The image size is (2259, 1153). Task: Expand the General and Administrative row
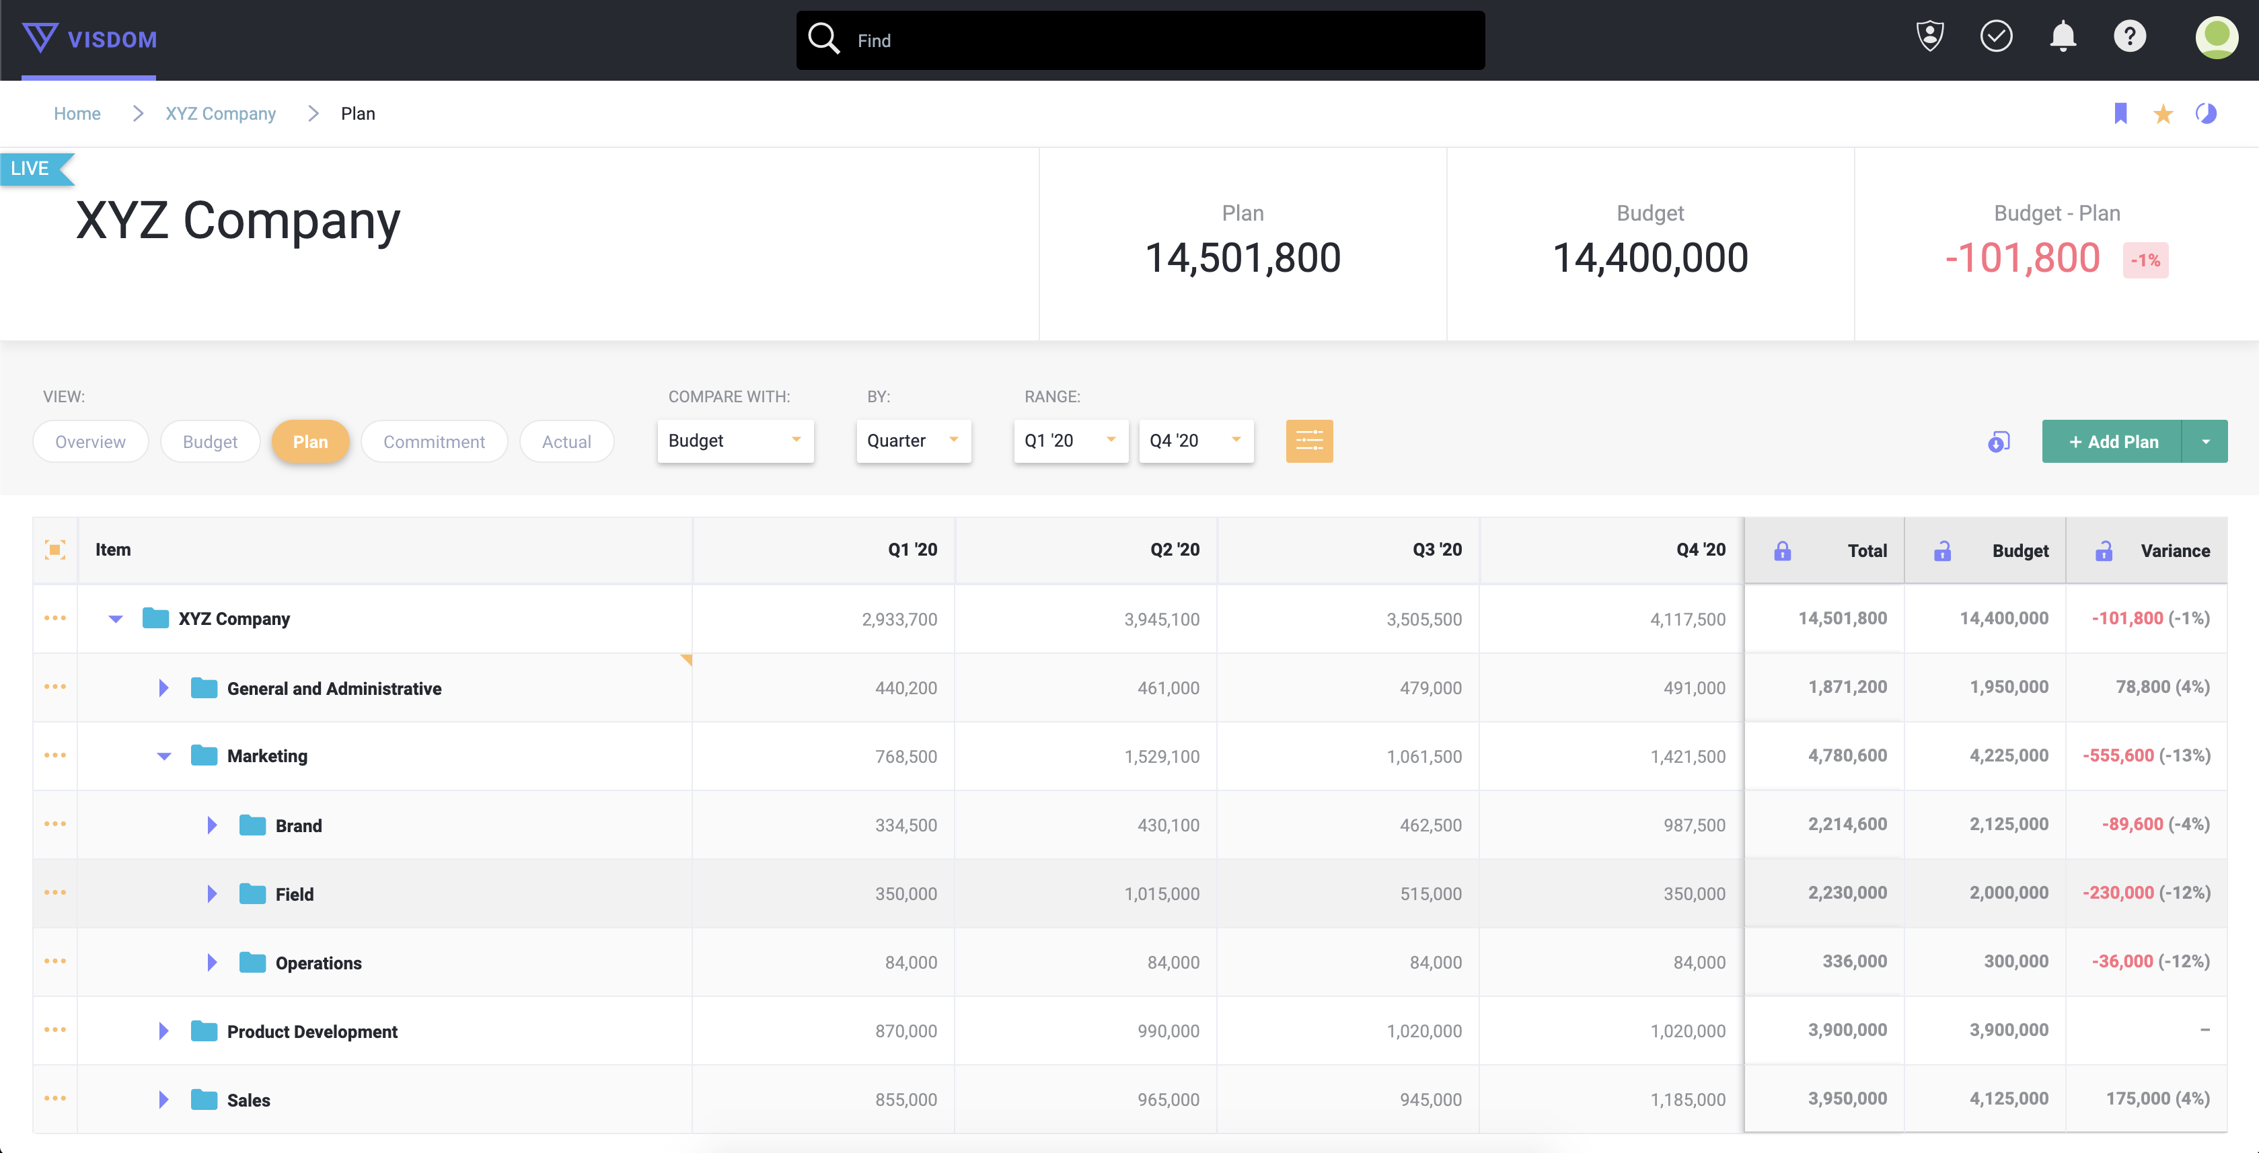(163, 688)
